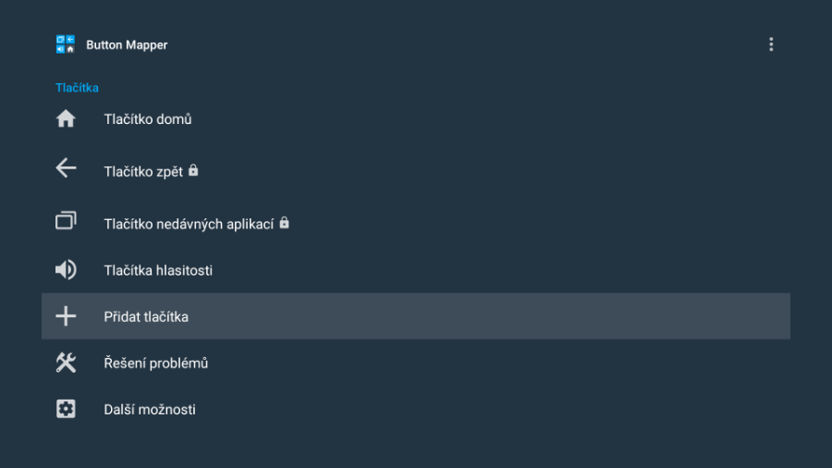Click the lock beside Tlačítko nedávných aplikací
The width and height of the screenshot is (832, 468).
click(285, 222)
